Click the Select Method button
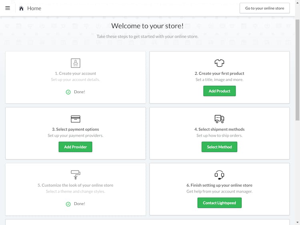This screenshot has width=300, height=225. click(x=219, y=147)
